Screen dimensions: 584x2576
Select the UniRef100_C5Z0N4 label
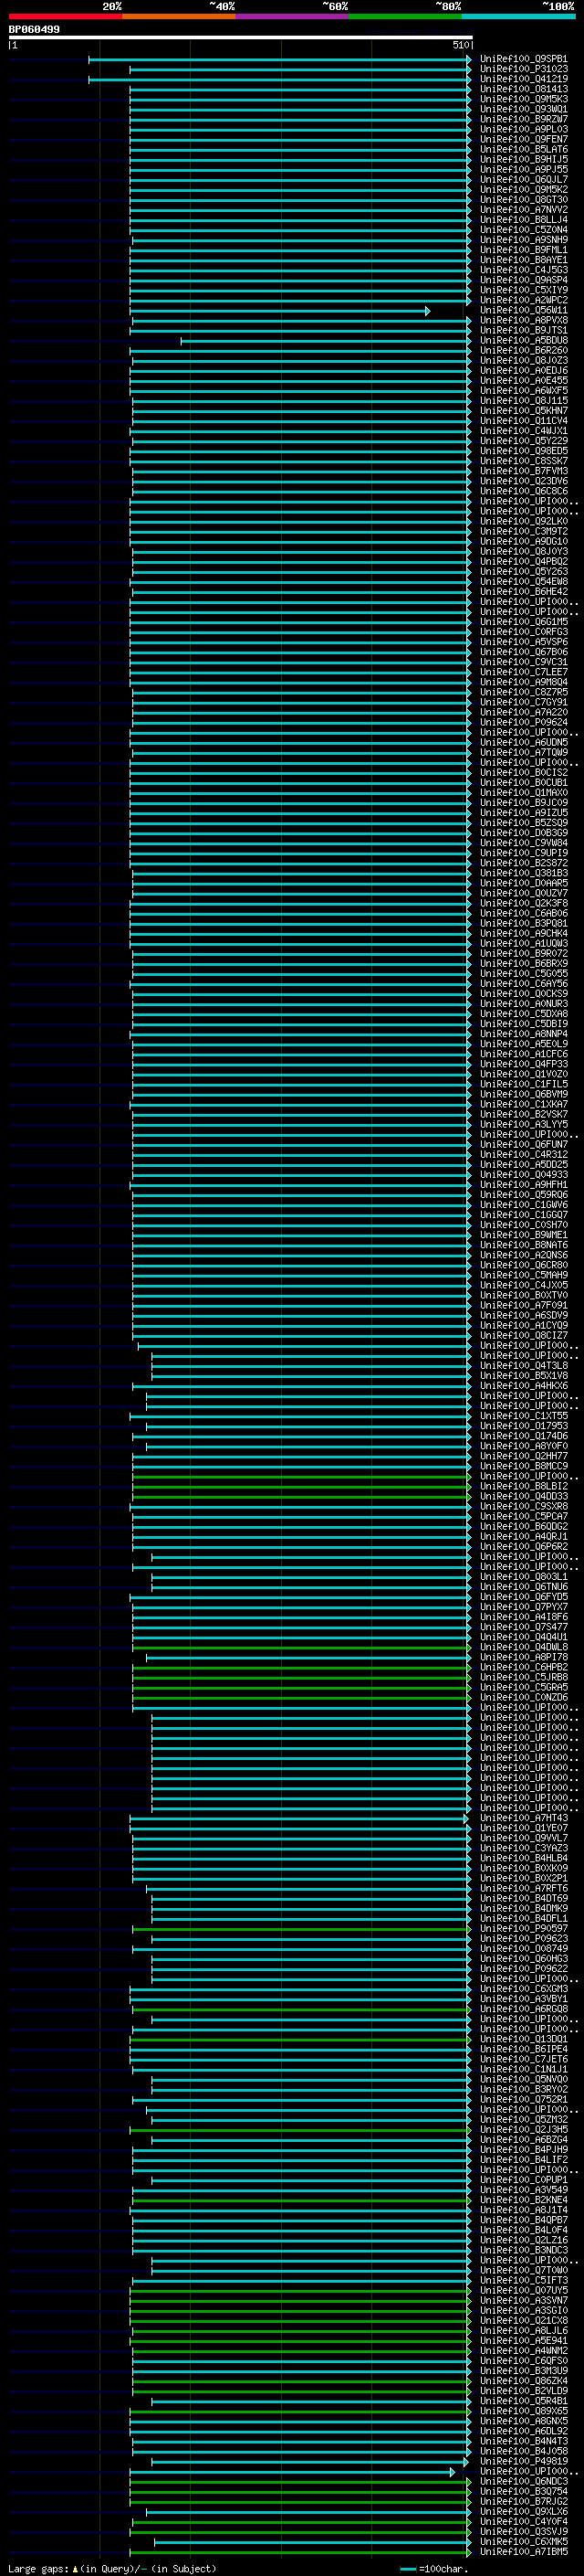click(x=523, y=230)
